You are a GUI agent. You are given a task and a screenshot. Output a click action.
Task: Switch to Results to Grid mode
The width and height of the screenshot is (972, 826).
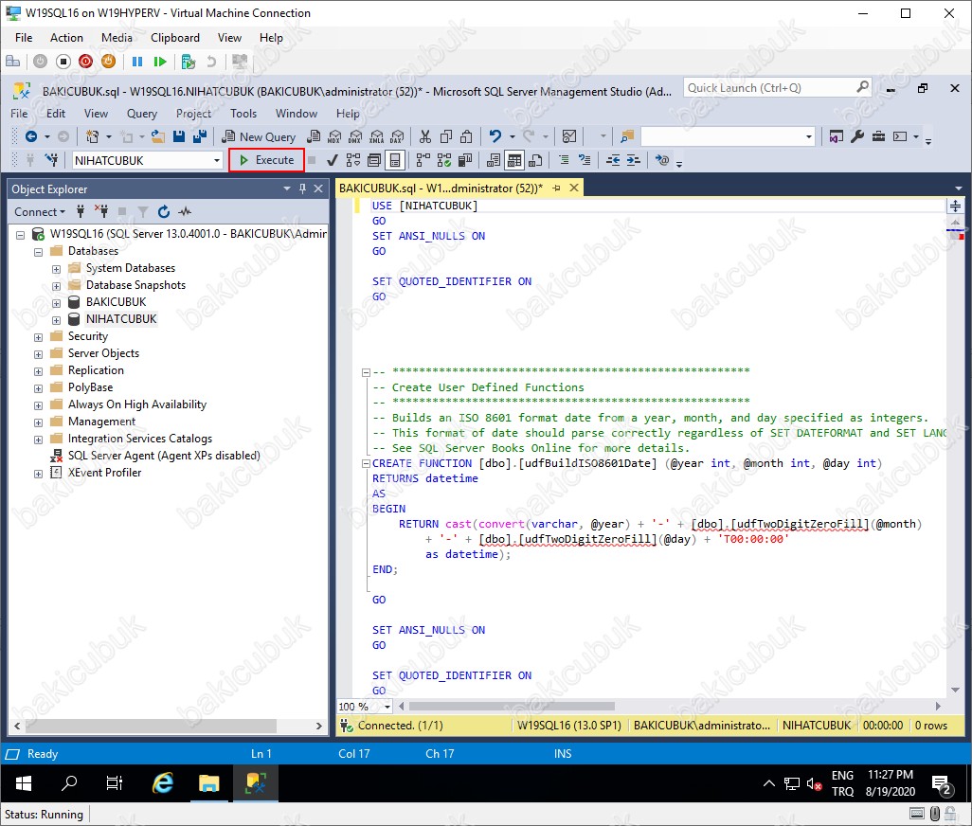pyautogui.click(x=514, y=160)
